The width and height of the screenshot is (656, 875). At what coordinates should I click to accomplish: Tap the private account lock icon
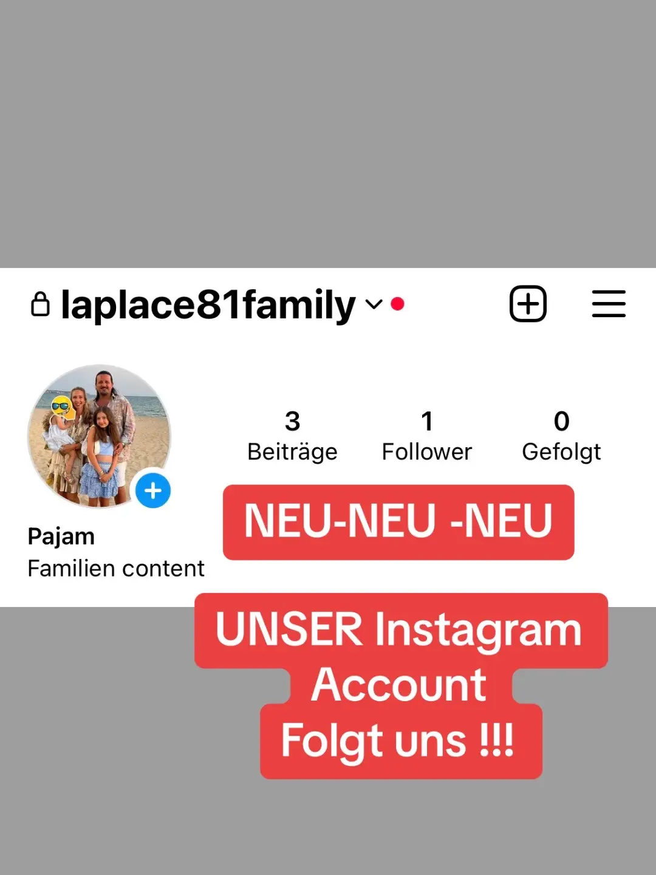[40, 304]
